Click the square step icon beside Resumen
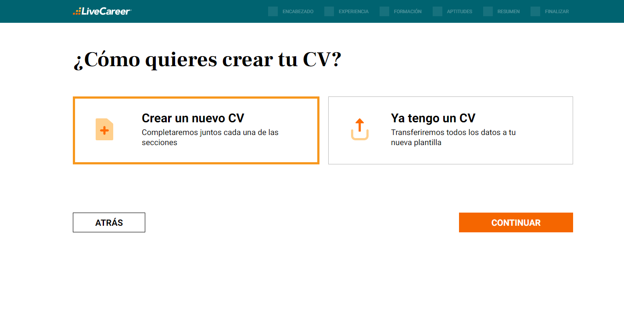The image size is (624, 320). pos(488,11)
